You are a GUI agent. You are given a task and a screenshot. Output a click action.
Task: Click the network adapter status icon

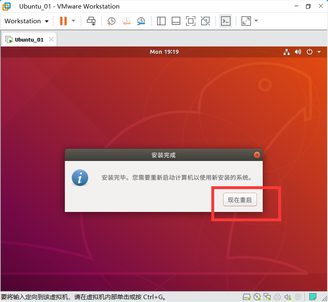click(267, 297)
